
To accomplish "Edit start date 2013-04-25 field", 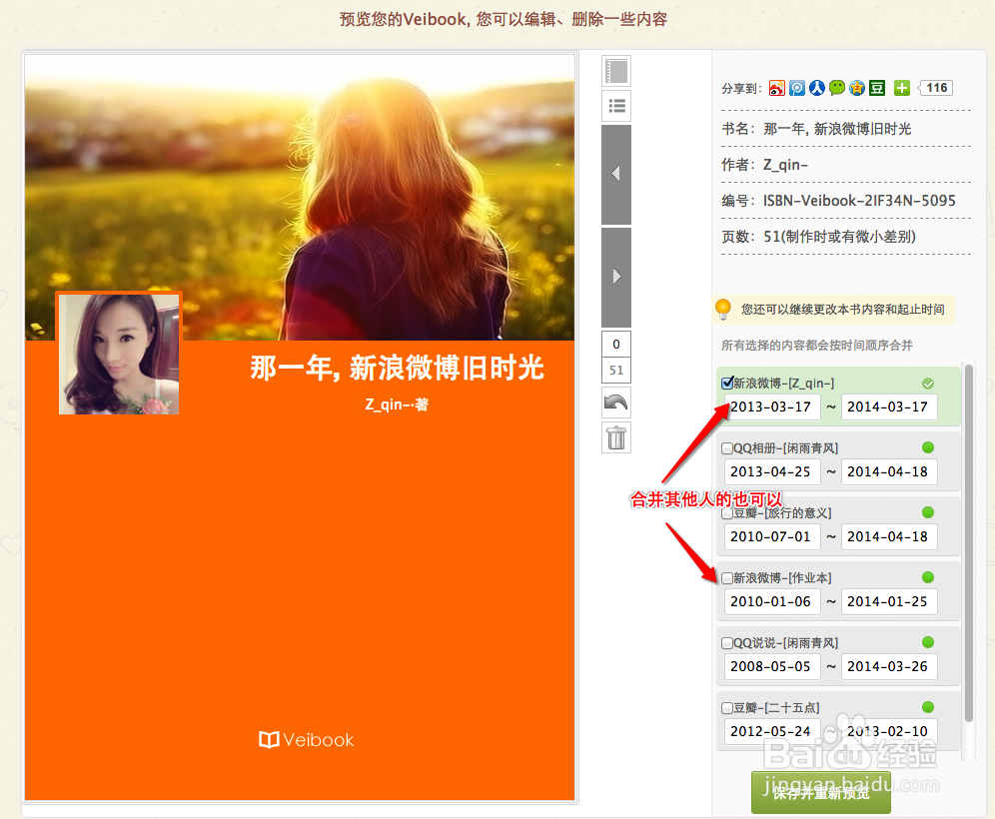I will [x=771, y=472].
